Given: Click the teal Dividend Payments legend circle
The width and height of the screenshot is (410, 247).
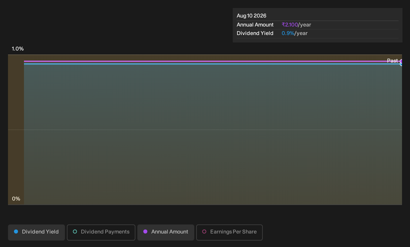Looking at the screenshot, I should point(75,232).
